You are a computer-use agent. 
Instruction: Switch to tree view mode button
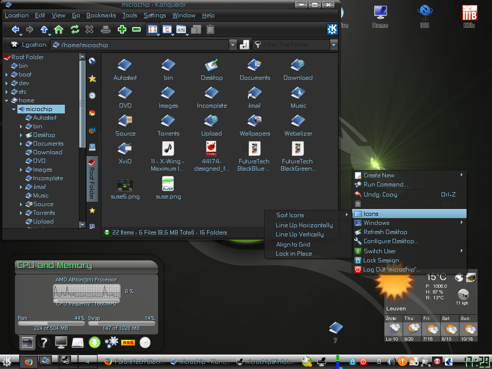tap(167, 29)
